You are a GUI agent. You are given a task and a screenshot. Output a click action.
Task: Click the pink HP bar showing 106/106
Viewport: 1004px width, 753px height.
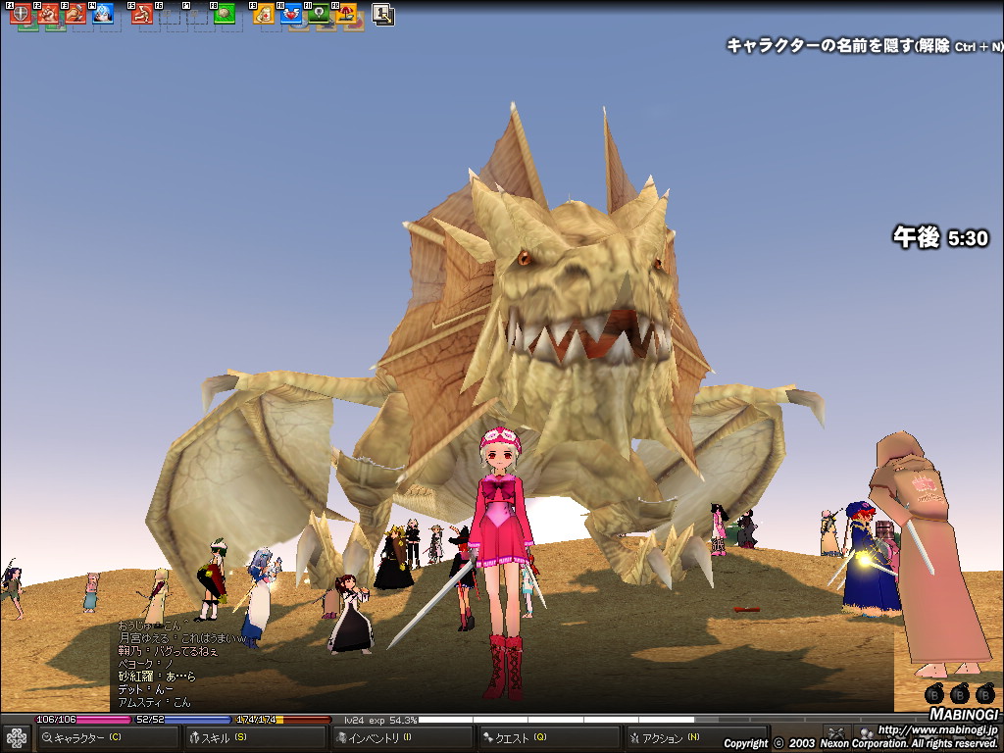click(82, 720)
